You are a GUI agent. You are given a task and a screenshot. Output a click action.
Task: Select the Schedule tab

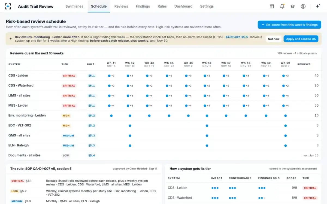click(x=99, y=6)
